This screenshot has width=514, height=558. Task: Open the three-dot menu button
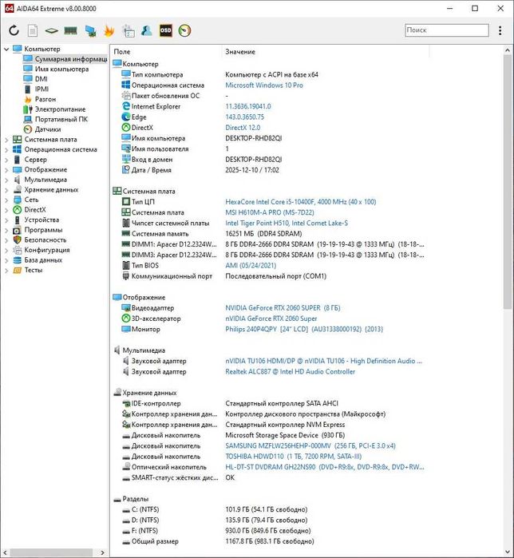point(500,30)
